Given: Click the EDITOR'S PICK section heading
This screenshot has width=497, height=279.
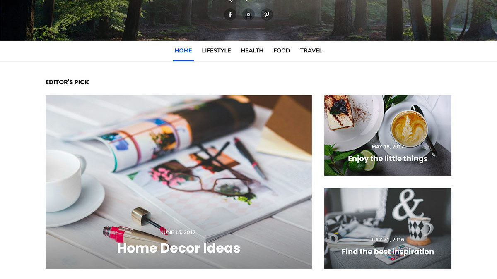Looking at the screenshot, I should (67, 82).
